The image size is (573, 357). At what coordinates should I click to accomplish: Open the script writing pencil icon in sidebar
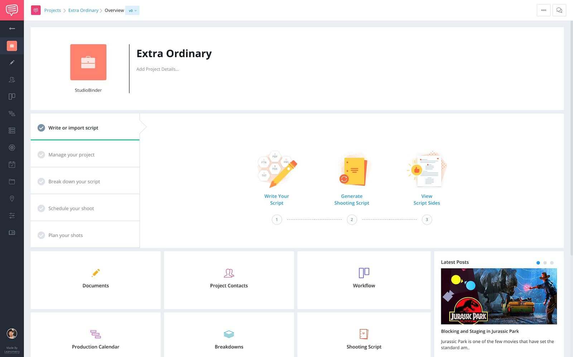12,63
